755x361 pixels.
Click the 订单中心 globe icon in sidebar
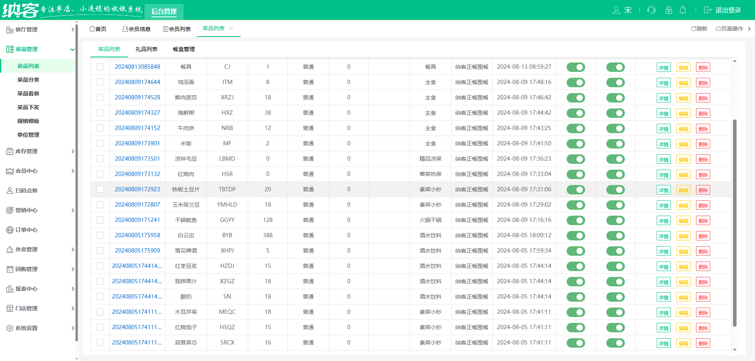10,230
